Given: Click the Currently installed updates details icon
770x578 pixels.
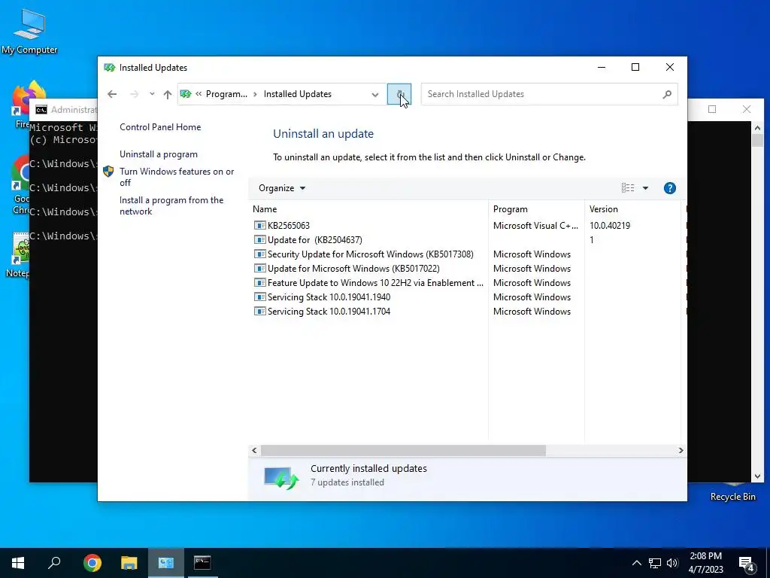Looking at the screenshot, I should (x=281, y=478).
